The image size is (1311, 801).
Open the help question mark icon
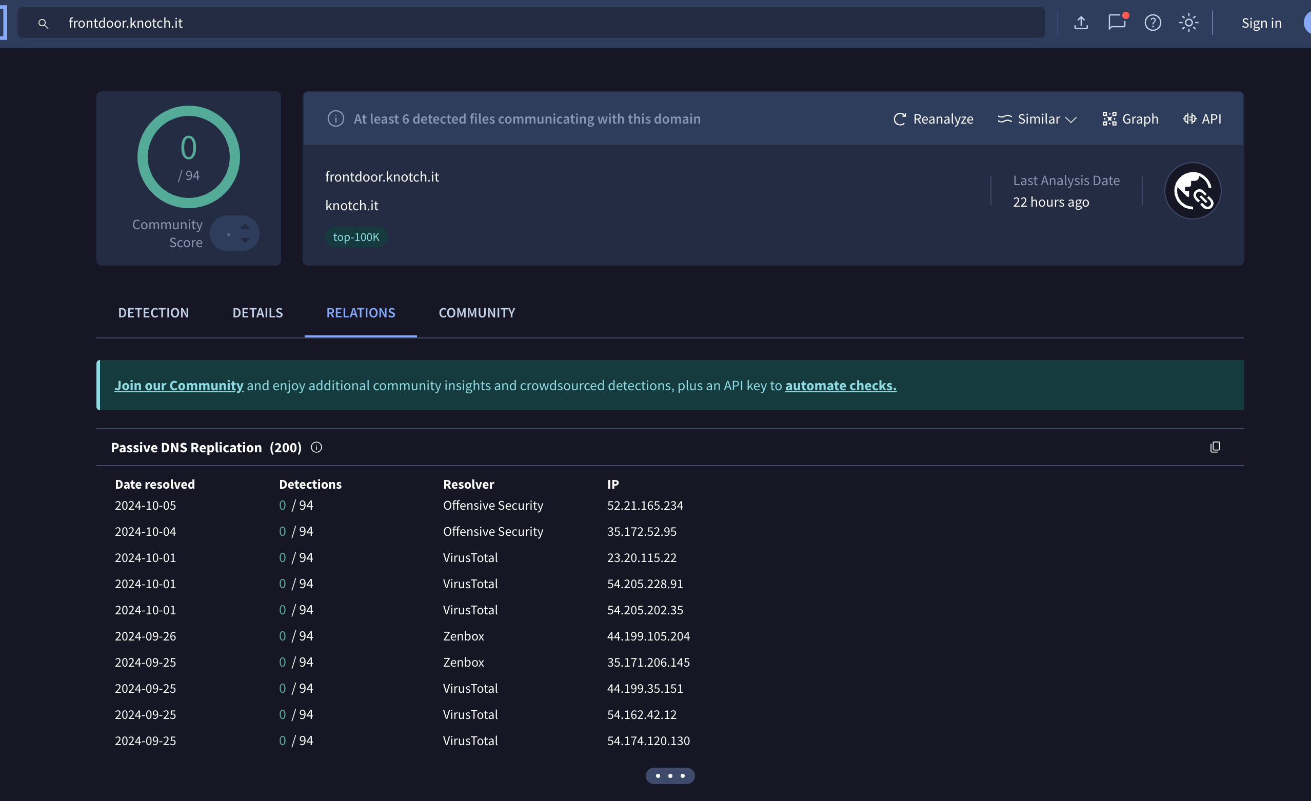tap(1153, 23)
